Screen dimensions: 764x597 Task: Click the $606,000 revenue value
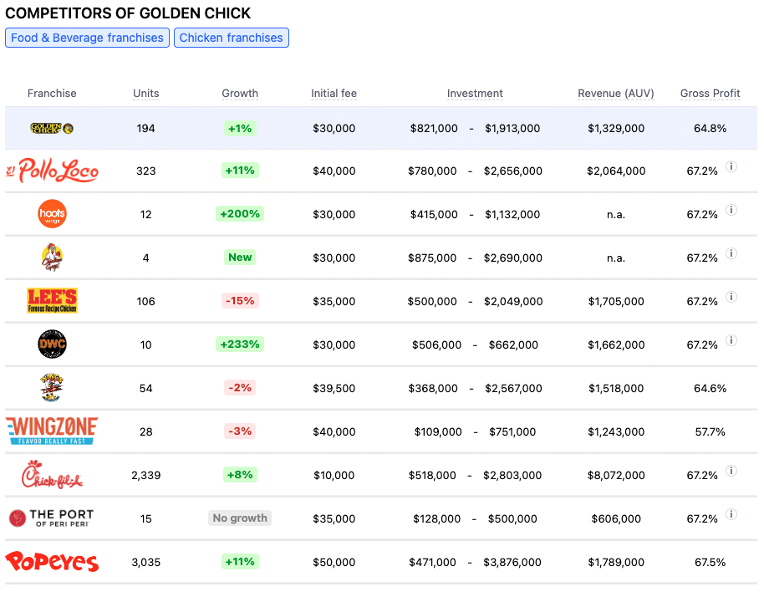(616, 518)
